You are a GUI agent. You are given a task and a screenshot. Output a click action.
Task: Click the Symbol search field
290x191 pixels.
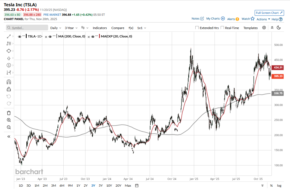pyautogui.click(x=27, y=28)
